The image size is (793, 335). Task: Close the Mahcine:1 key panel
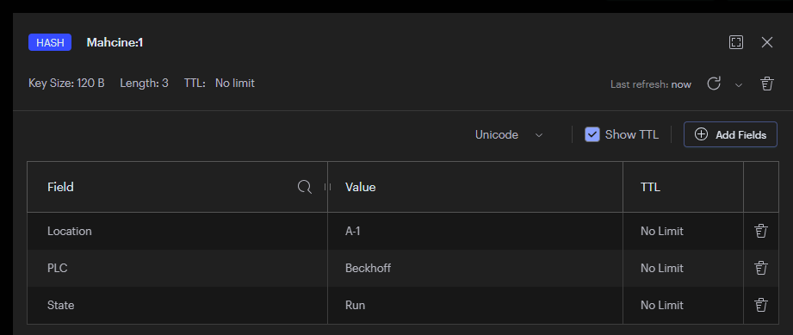[766, 42]
